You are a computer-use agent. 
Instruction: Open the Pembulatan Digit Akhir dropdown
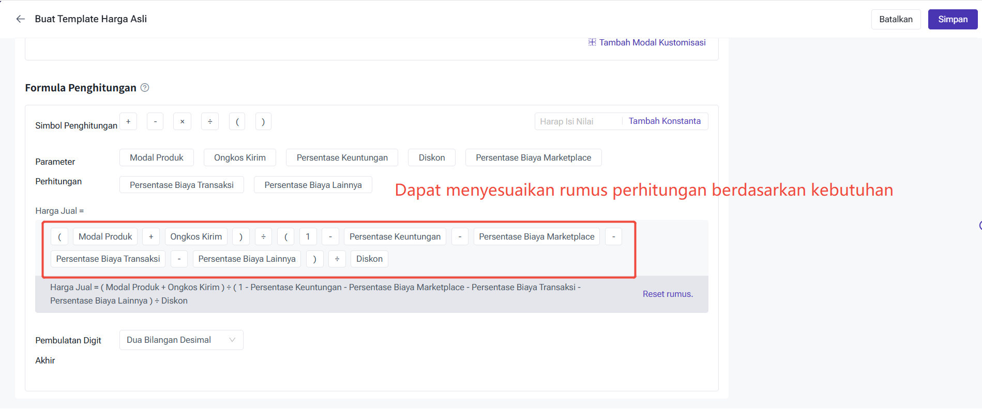click(181, 340)
